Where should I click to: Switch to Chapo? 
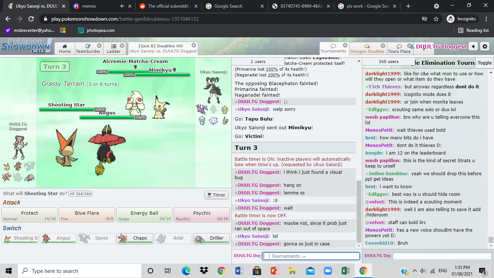tap(135, 238)
